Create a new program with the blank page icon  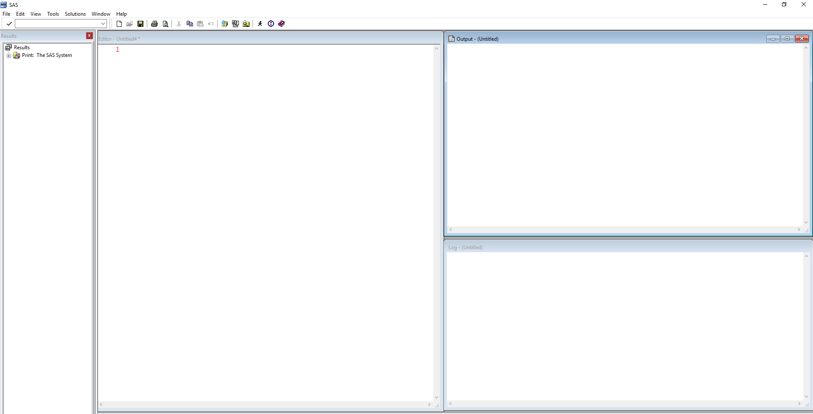coord(119,24)
